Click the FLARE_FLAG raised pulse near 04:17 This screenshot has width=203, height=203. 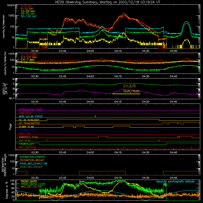(122, 127)
